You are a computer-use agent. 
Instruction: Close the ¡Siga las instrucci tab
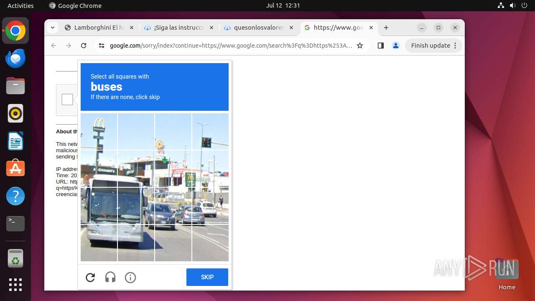(211, 28)
